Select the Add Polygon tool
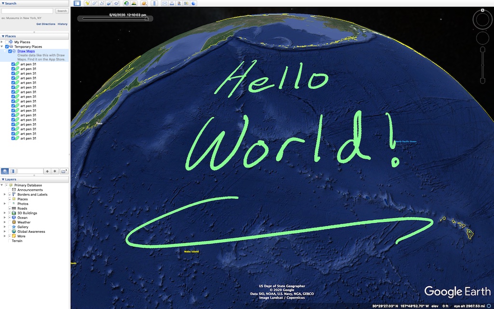Screen dimensions: 494x309 coord(95,3)
